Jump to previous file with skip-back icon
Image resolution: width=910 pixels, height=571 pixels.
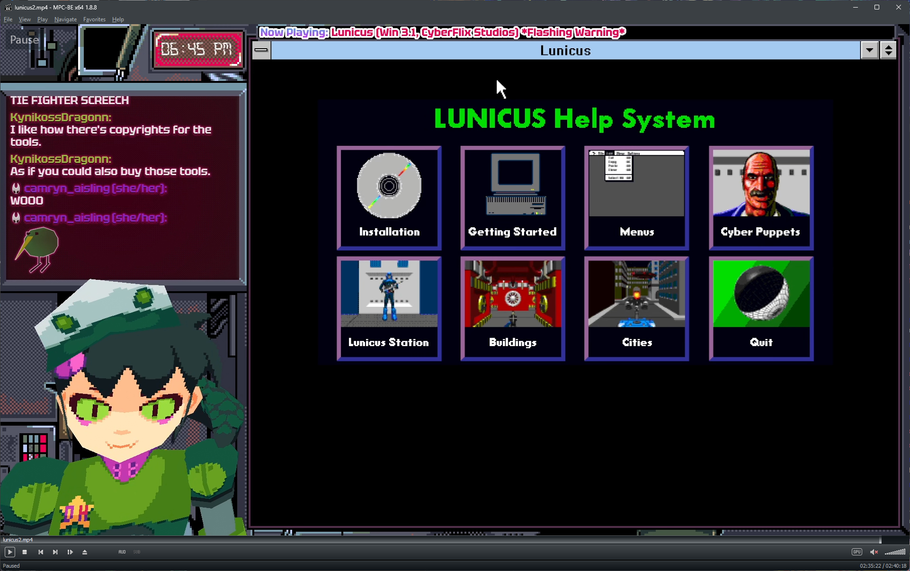click(x=41, y=552)
